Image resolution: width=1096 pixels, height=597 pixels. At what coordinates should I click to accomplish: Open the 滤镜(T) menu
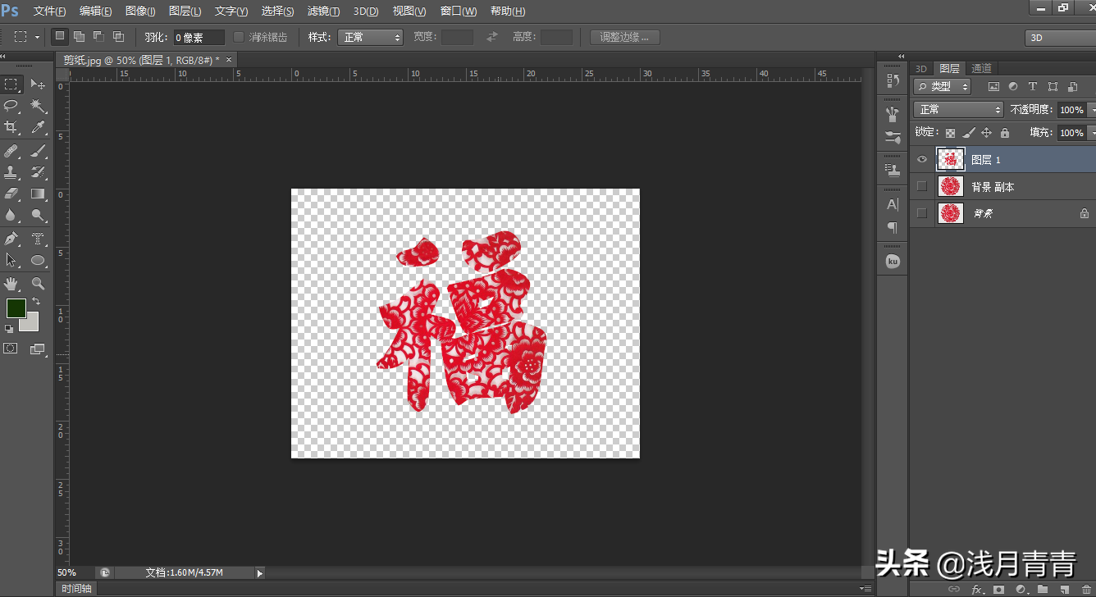coord(323,11)
